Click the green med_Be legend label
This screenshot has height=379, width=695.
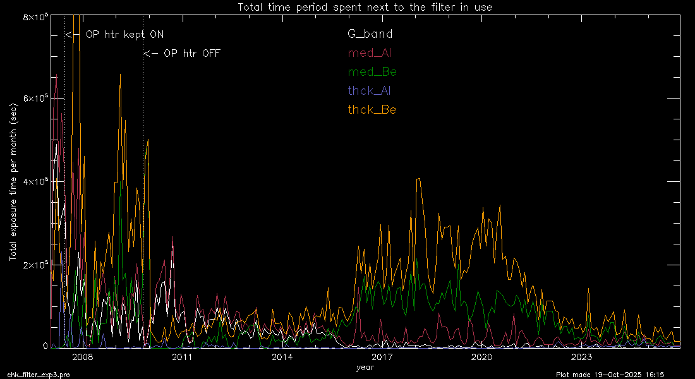coord(372,72)
